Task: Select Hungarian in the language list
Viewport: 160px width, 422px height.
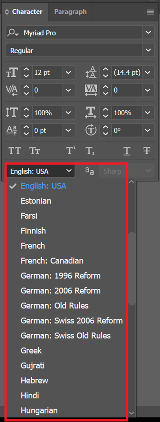Action: [x=39, y=410]
